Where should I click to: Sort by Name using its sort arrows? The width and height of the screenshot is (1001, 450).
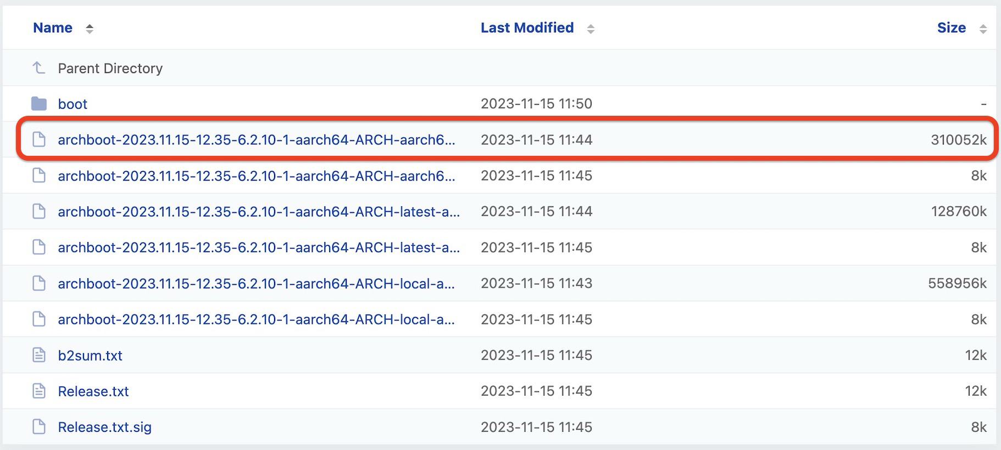[x=90, y=29]
